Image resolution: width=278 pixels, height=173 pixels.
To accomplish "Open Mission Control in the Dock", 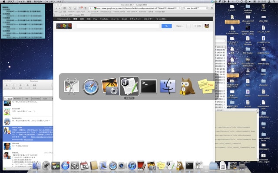I will point(56,166).
